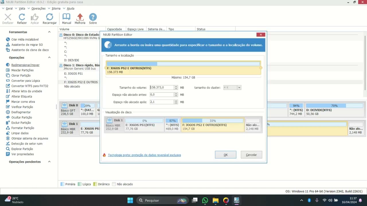Click the Aplicar thumbs-up icon
This screenshot has height=206, width=367.
(x=35, y=17)
